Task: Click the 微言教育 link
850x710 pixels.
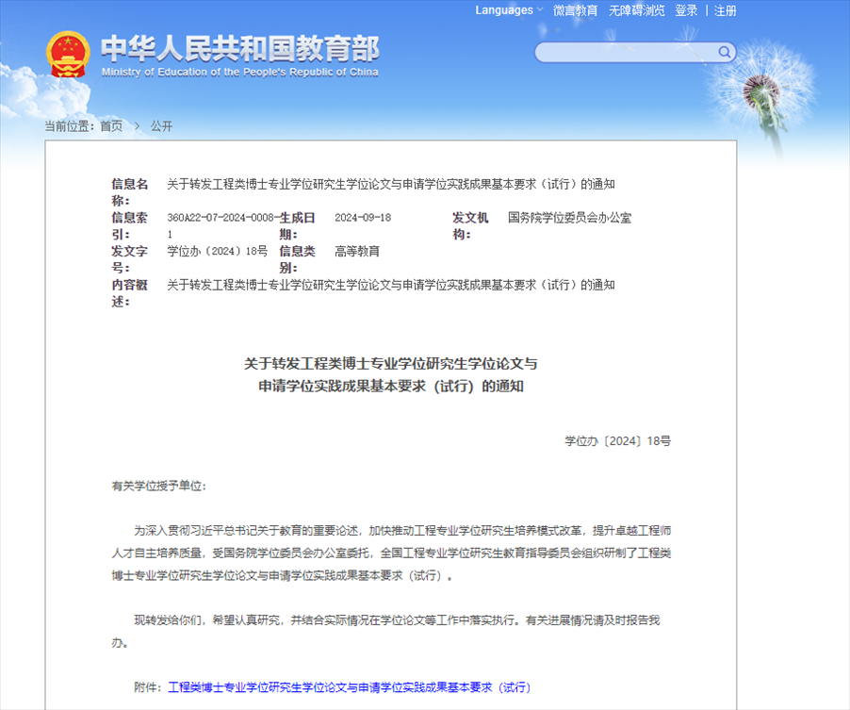Action: (575, 10)
